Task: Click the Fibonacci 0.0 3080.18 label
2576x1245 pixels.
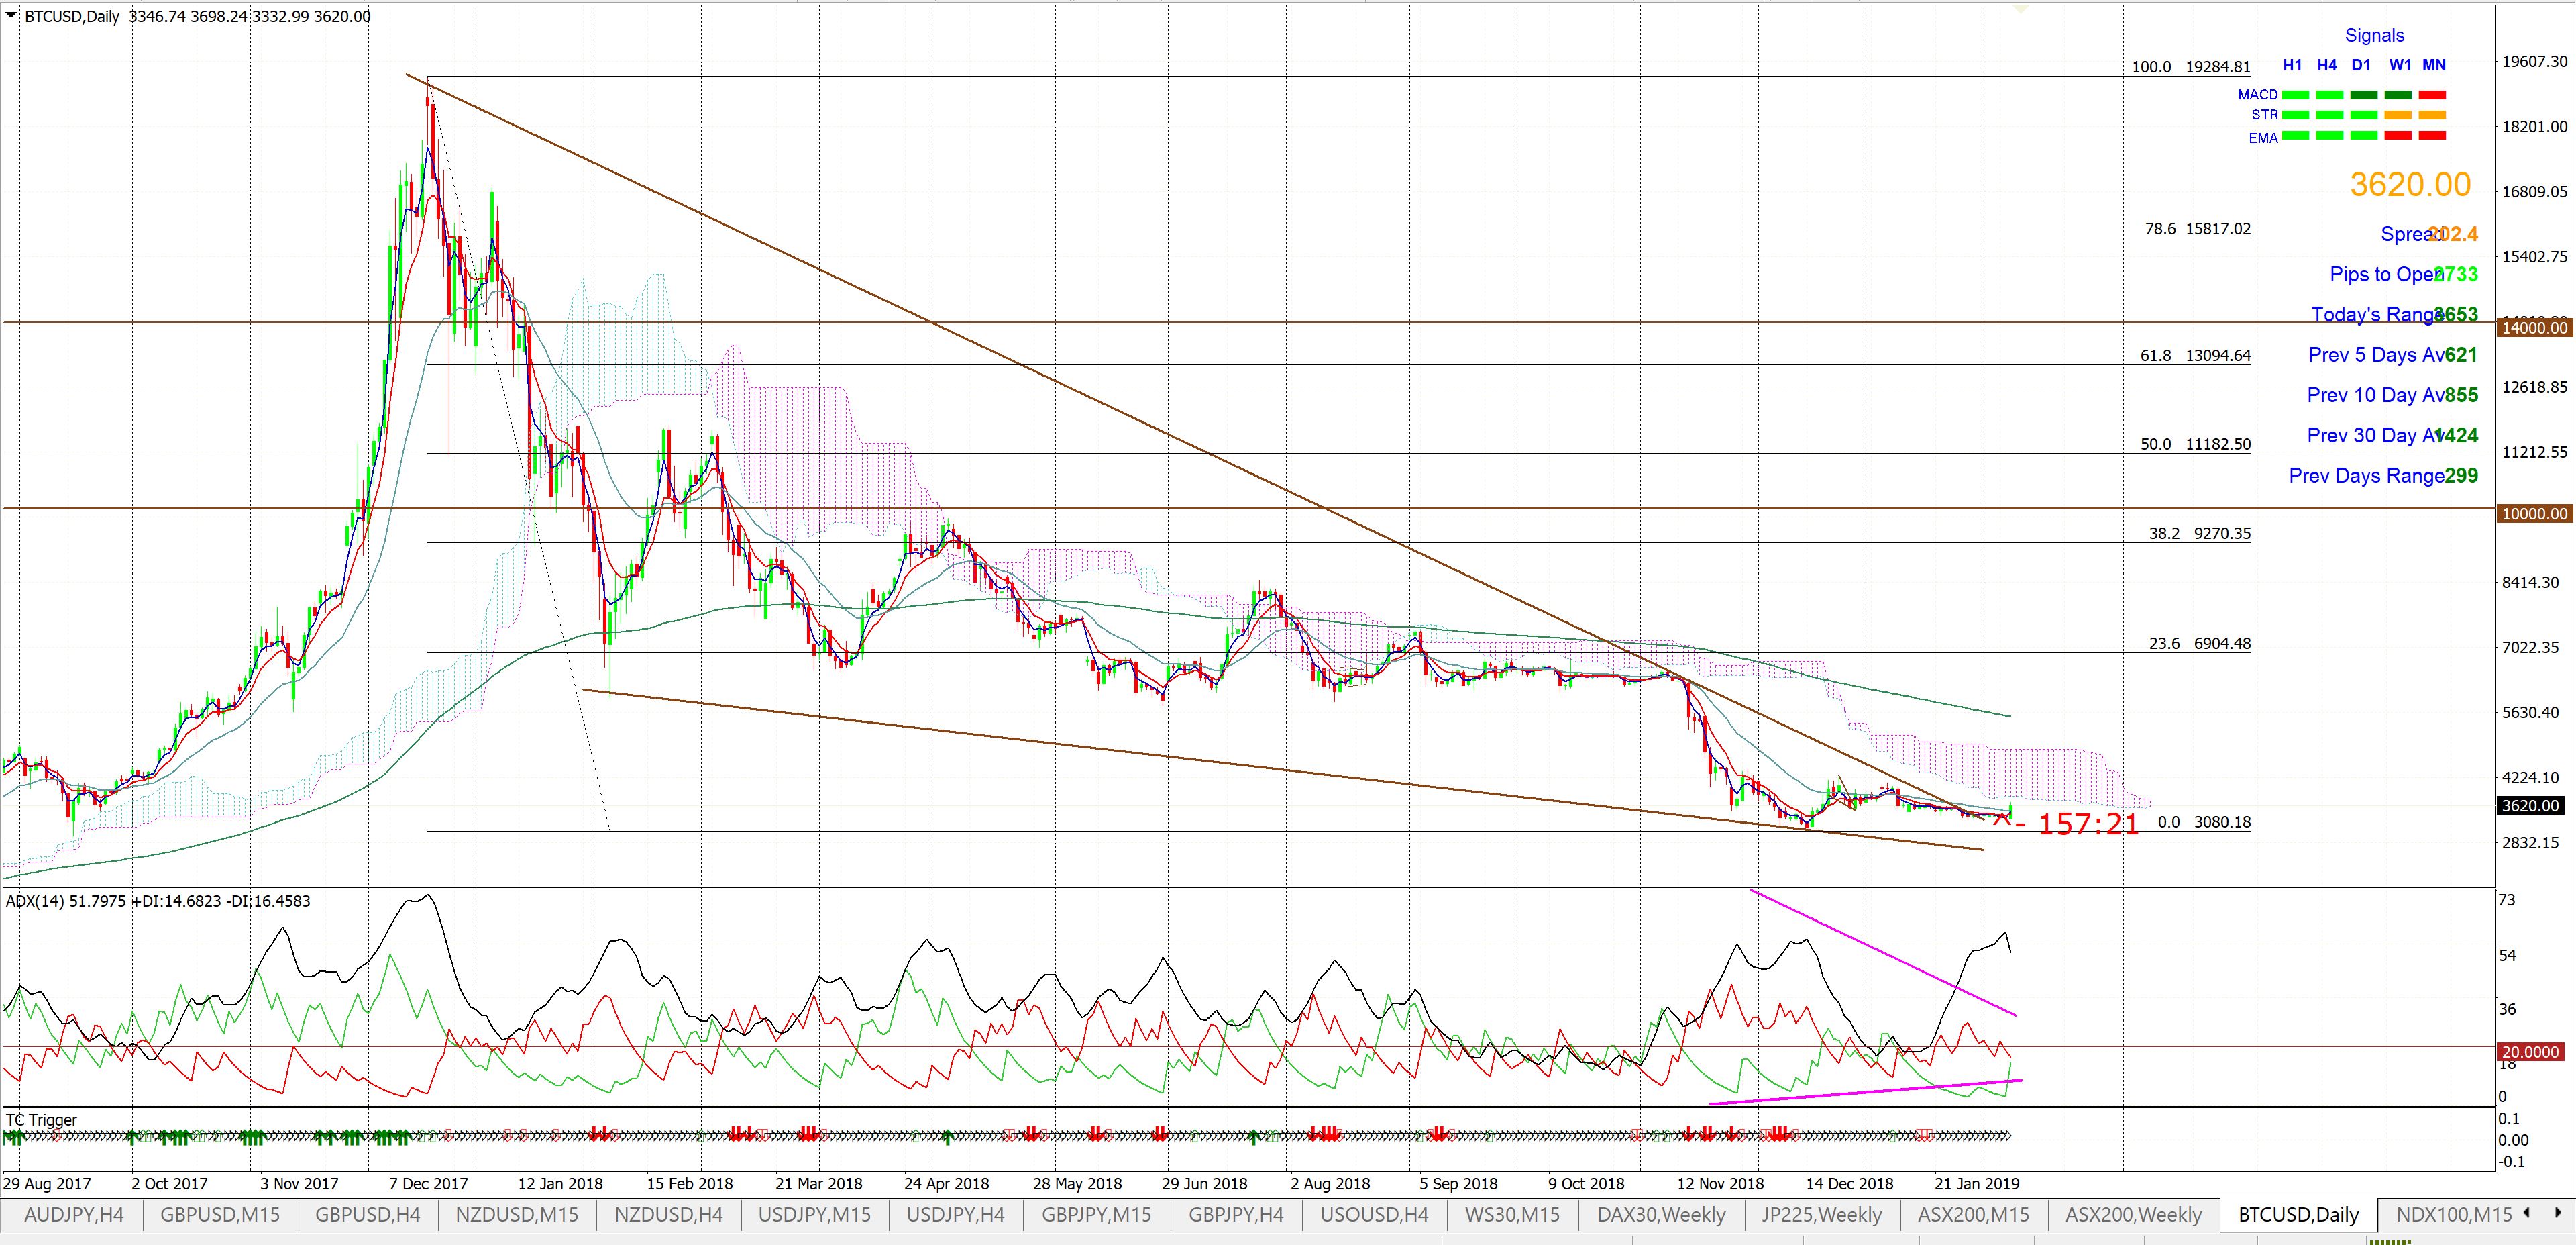Action: (2204, 821)
